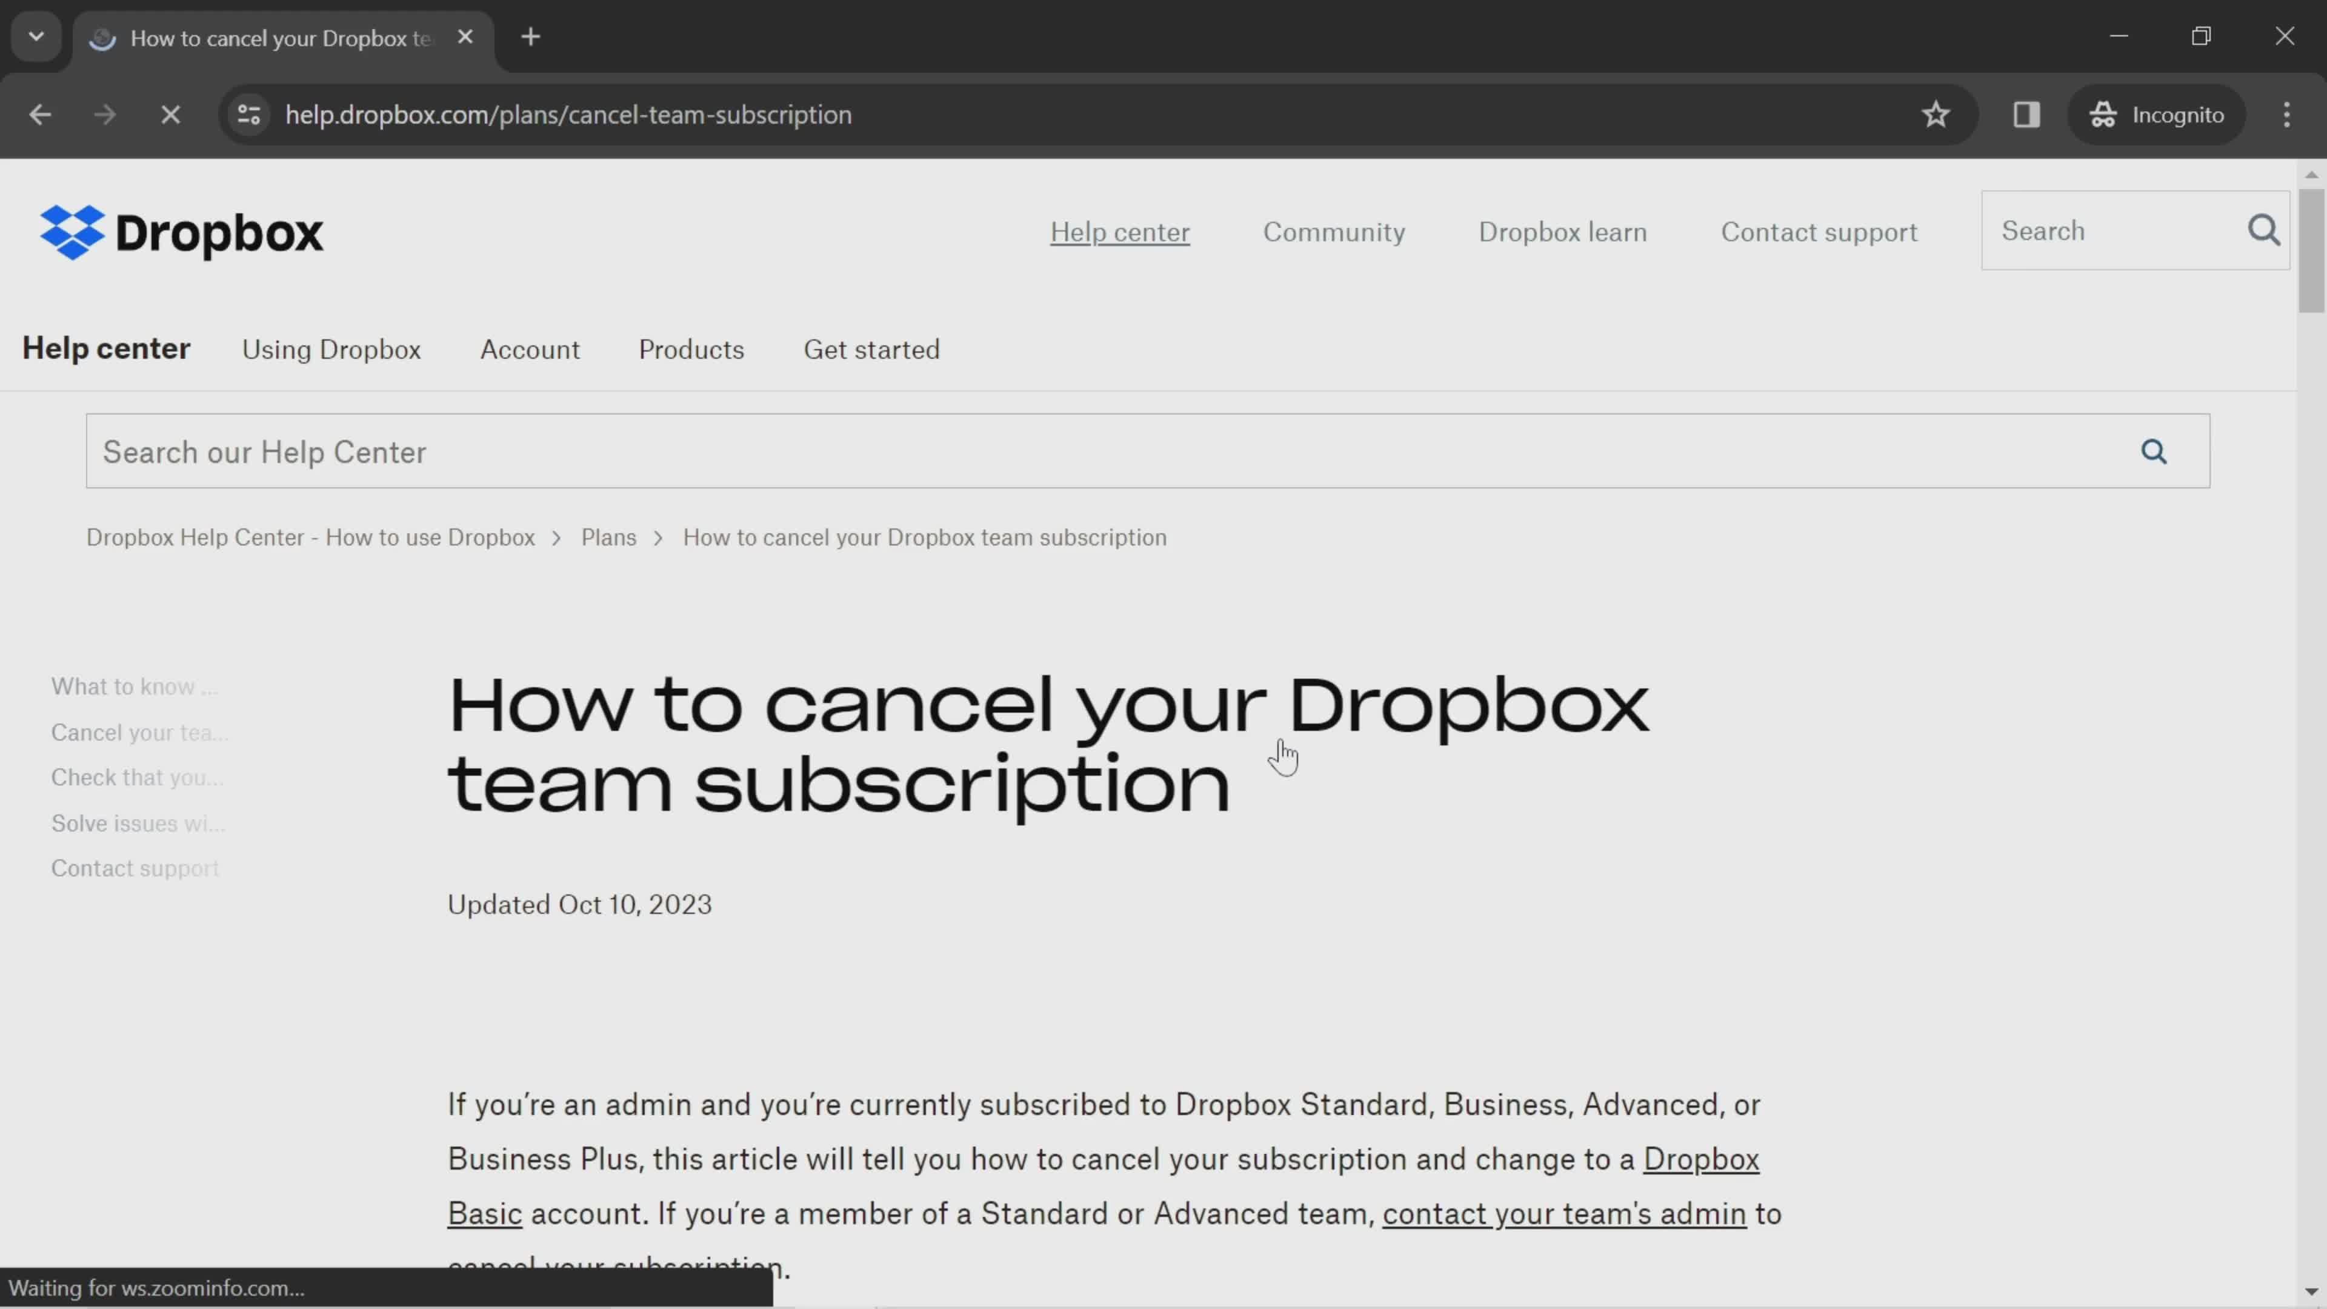Image resolution: width=2327 pixels, height=1309 pixels.
Task: Go to Dropbox Help Center breadcrumb
Action: coord(310,538)
